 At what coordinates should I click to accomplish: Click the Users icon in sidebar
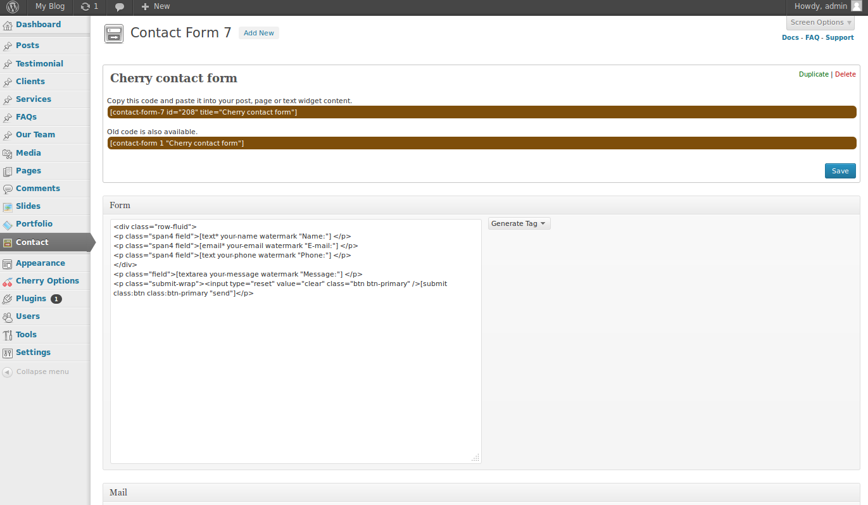[x=8, y=316]
